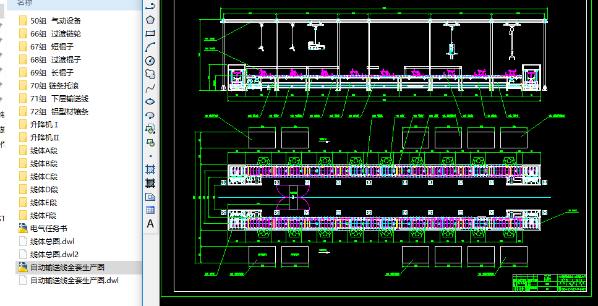598x306 pixels.
Task: Select the Elliptical Arc tool
Action: 150,115
